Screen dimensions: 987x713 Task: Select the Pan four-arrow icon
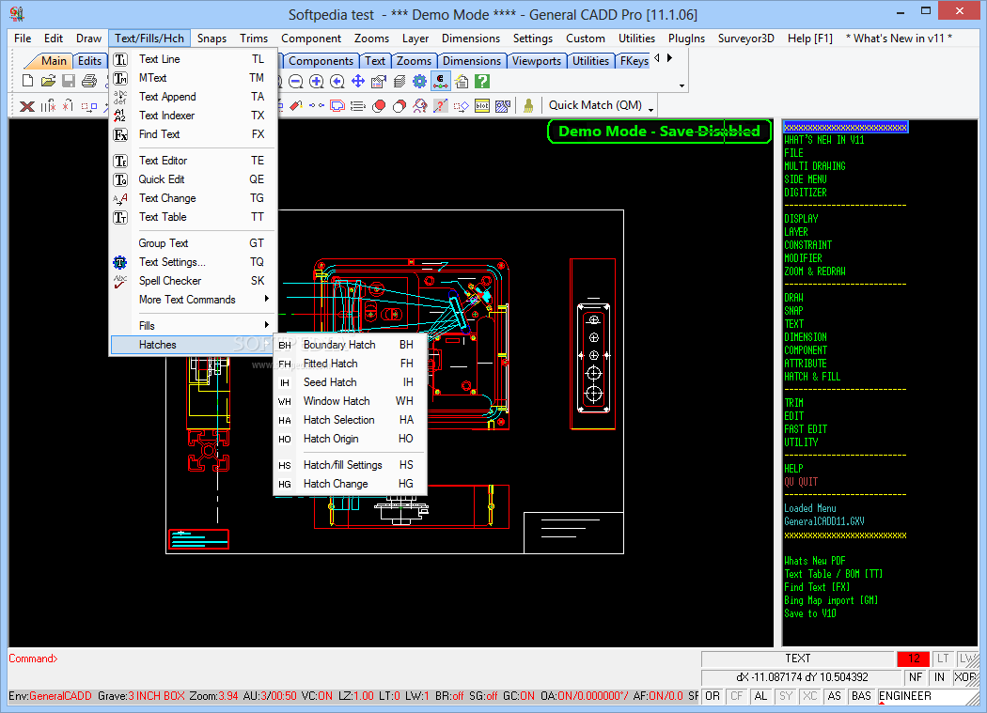(x=358, y=81)
